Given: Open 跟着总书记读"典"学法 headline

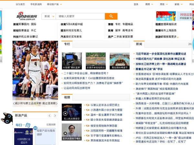Looking at the screenshot, I should click(149, 69).
